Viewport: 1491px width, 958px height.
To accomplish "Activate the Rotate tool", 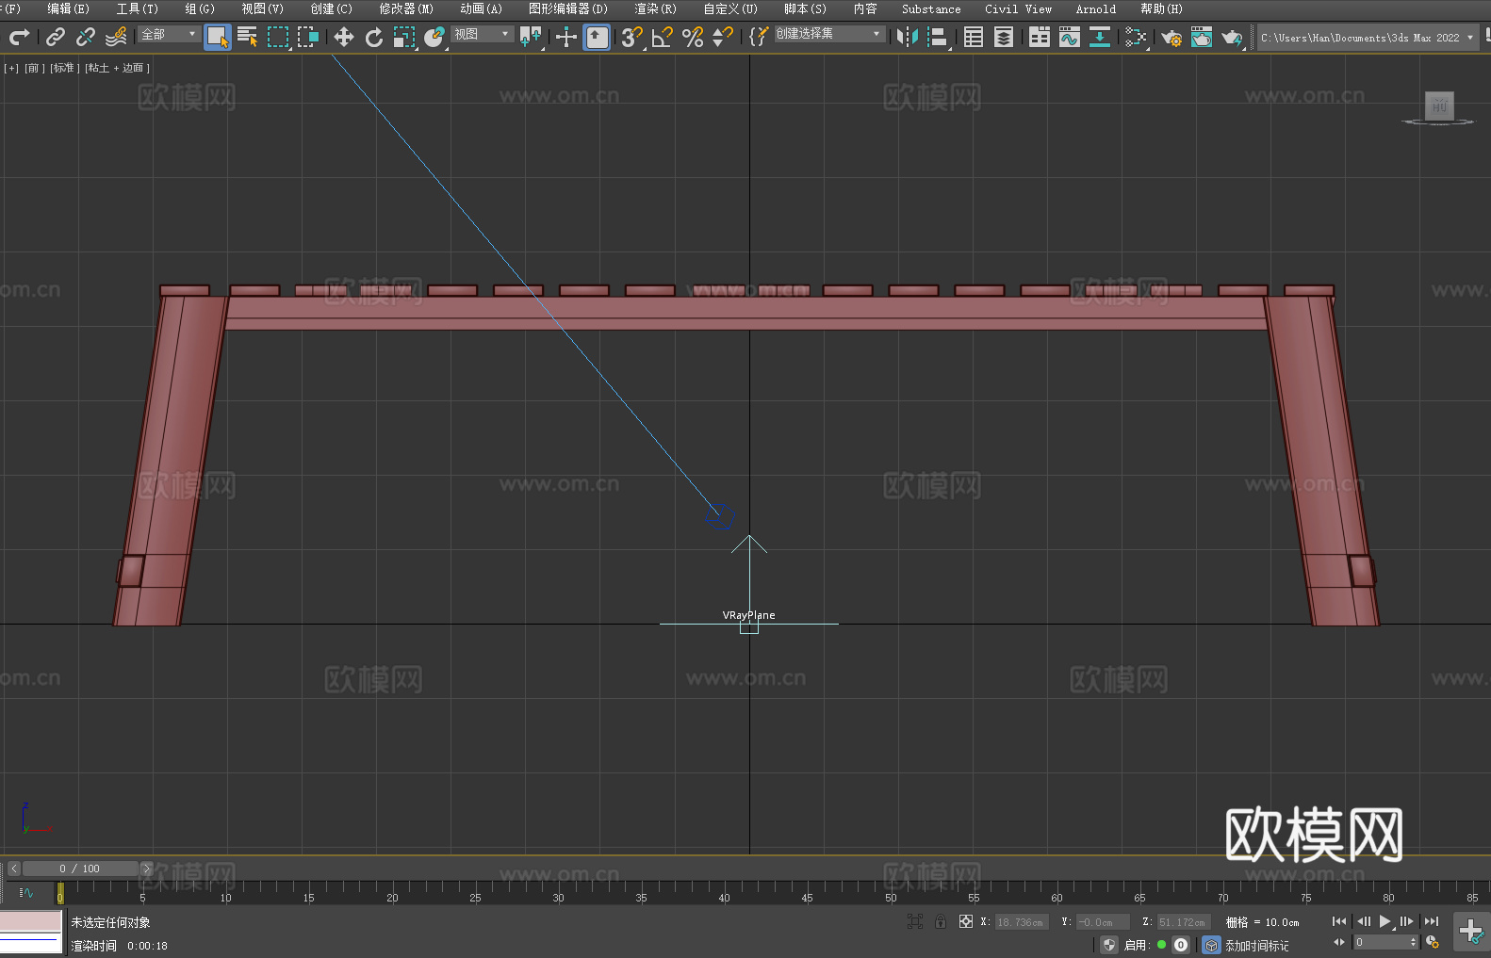I will point(374,37).
